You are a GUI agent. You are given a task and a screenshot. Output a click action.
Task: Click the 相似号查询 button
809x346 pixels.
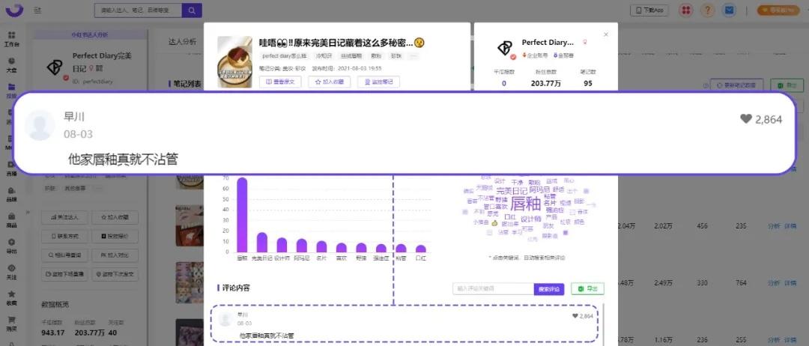pos(64,255)
